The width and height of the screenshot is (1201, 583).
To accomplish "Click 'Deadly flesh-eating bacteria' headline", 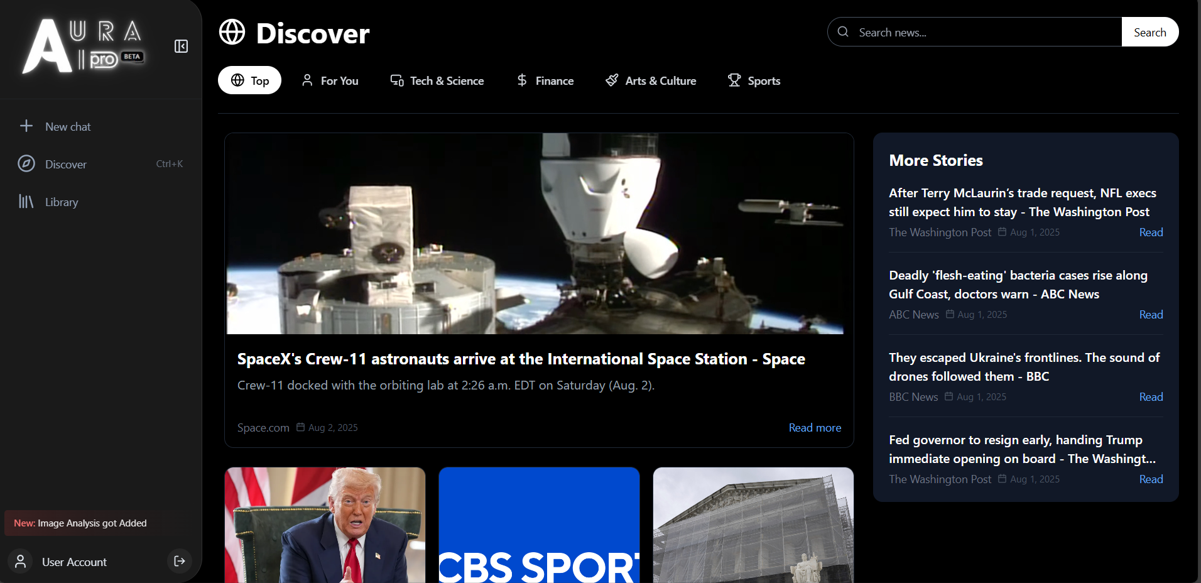I will click(x=1018, y=285).
